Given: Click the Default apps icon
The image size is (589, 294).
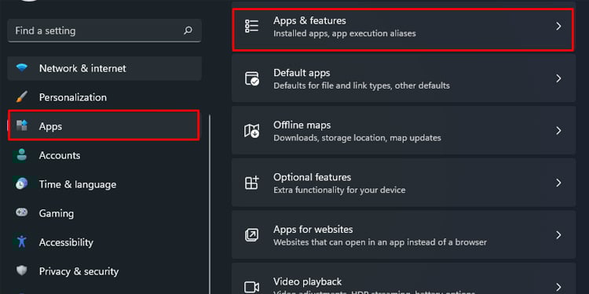Looking at the screenshot, I should tap(251, 78).
